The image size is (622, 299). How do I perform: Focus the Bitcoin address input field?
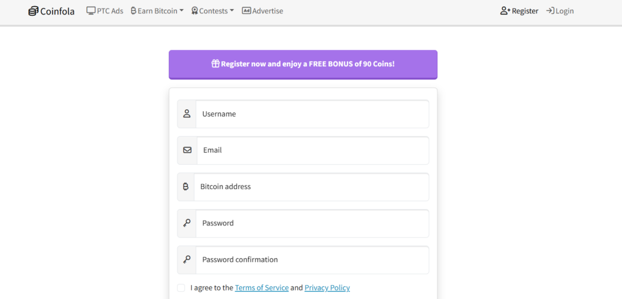coord(312,187)
